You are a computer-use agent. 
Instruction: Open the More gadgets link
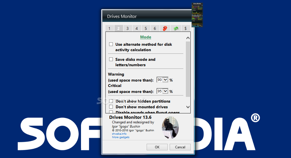pyautogui.click(x=120, y=137)
